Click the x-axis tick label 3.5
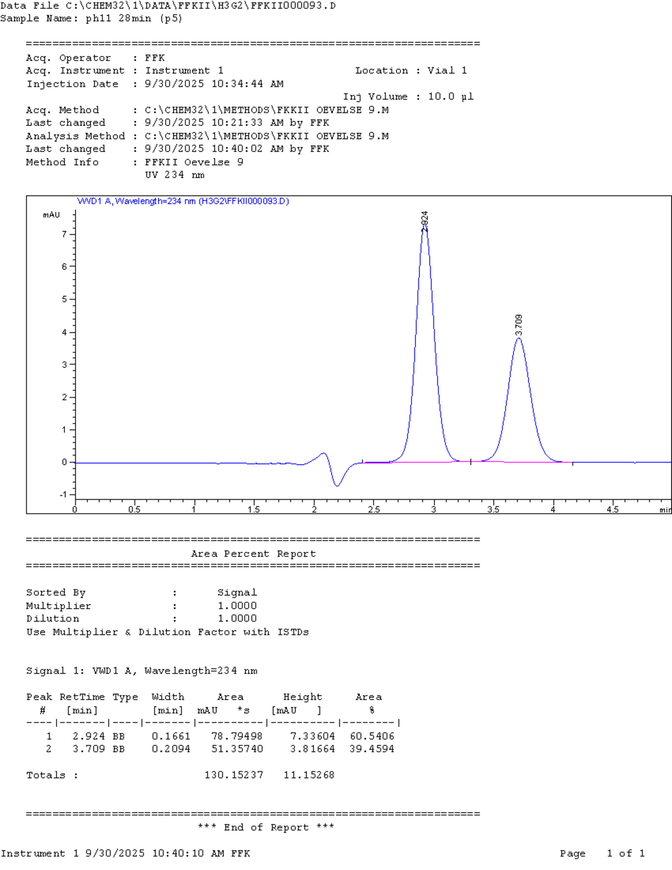This screenshot has width=672, height=870. [493, 510]
